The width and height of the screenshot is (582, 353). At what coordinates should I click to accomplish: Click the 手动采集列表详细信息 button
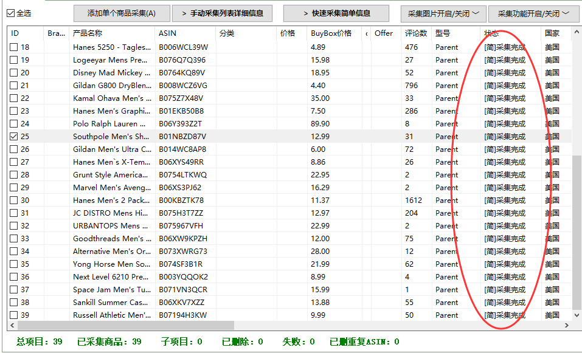click(x=223, y=13)
